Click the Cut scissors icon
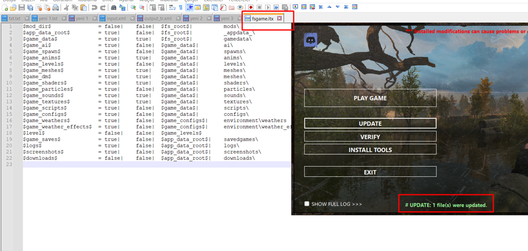The width and height of the screenshot is (528, 251). (x=67, y=7)
